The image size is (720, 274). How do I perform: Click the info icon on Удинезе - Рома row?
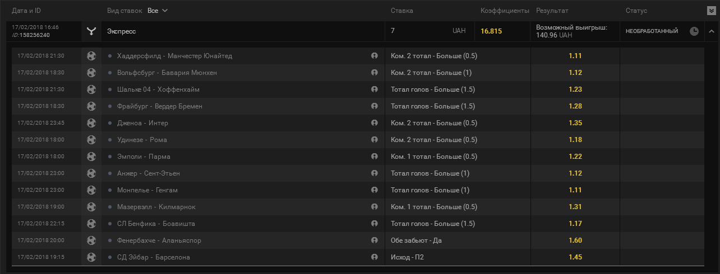click(x=375, y=140)
